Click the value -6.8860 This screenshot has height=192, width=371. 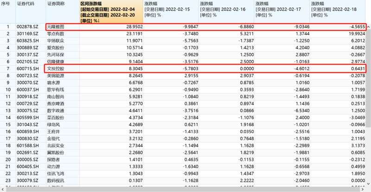(246, 27)
